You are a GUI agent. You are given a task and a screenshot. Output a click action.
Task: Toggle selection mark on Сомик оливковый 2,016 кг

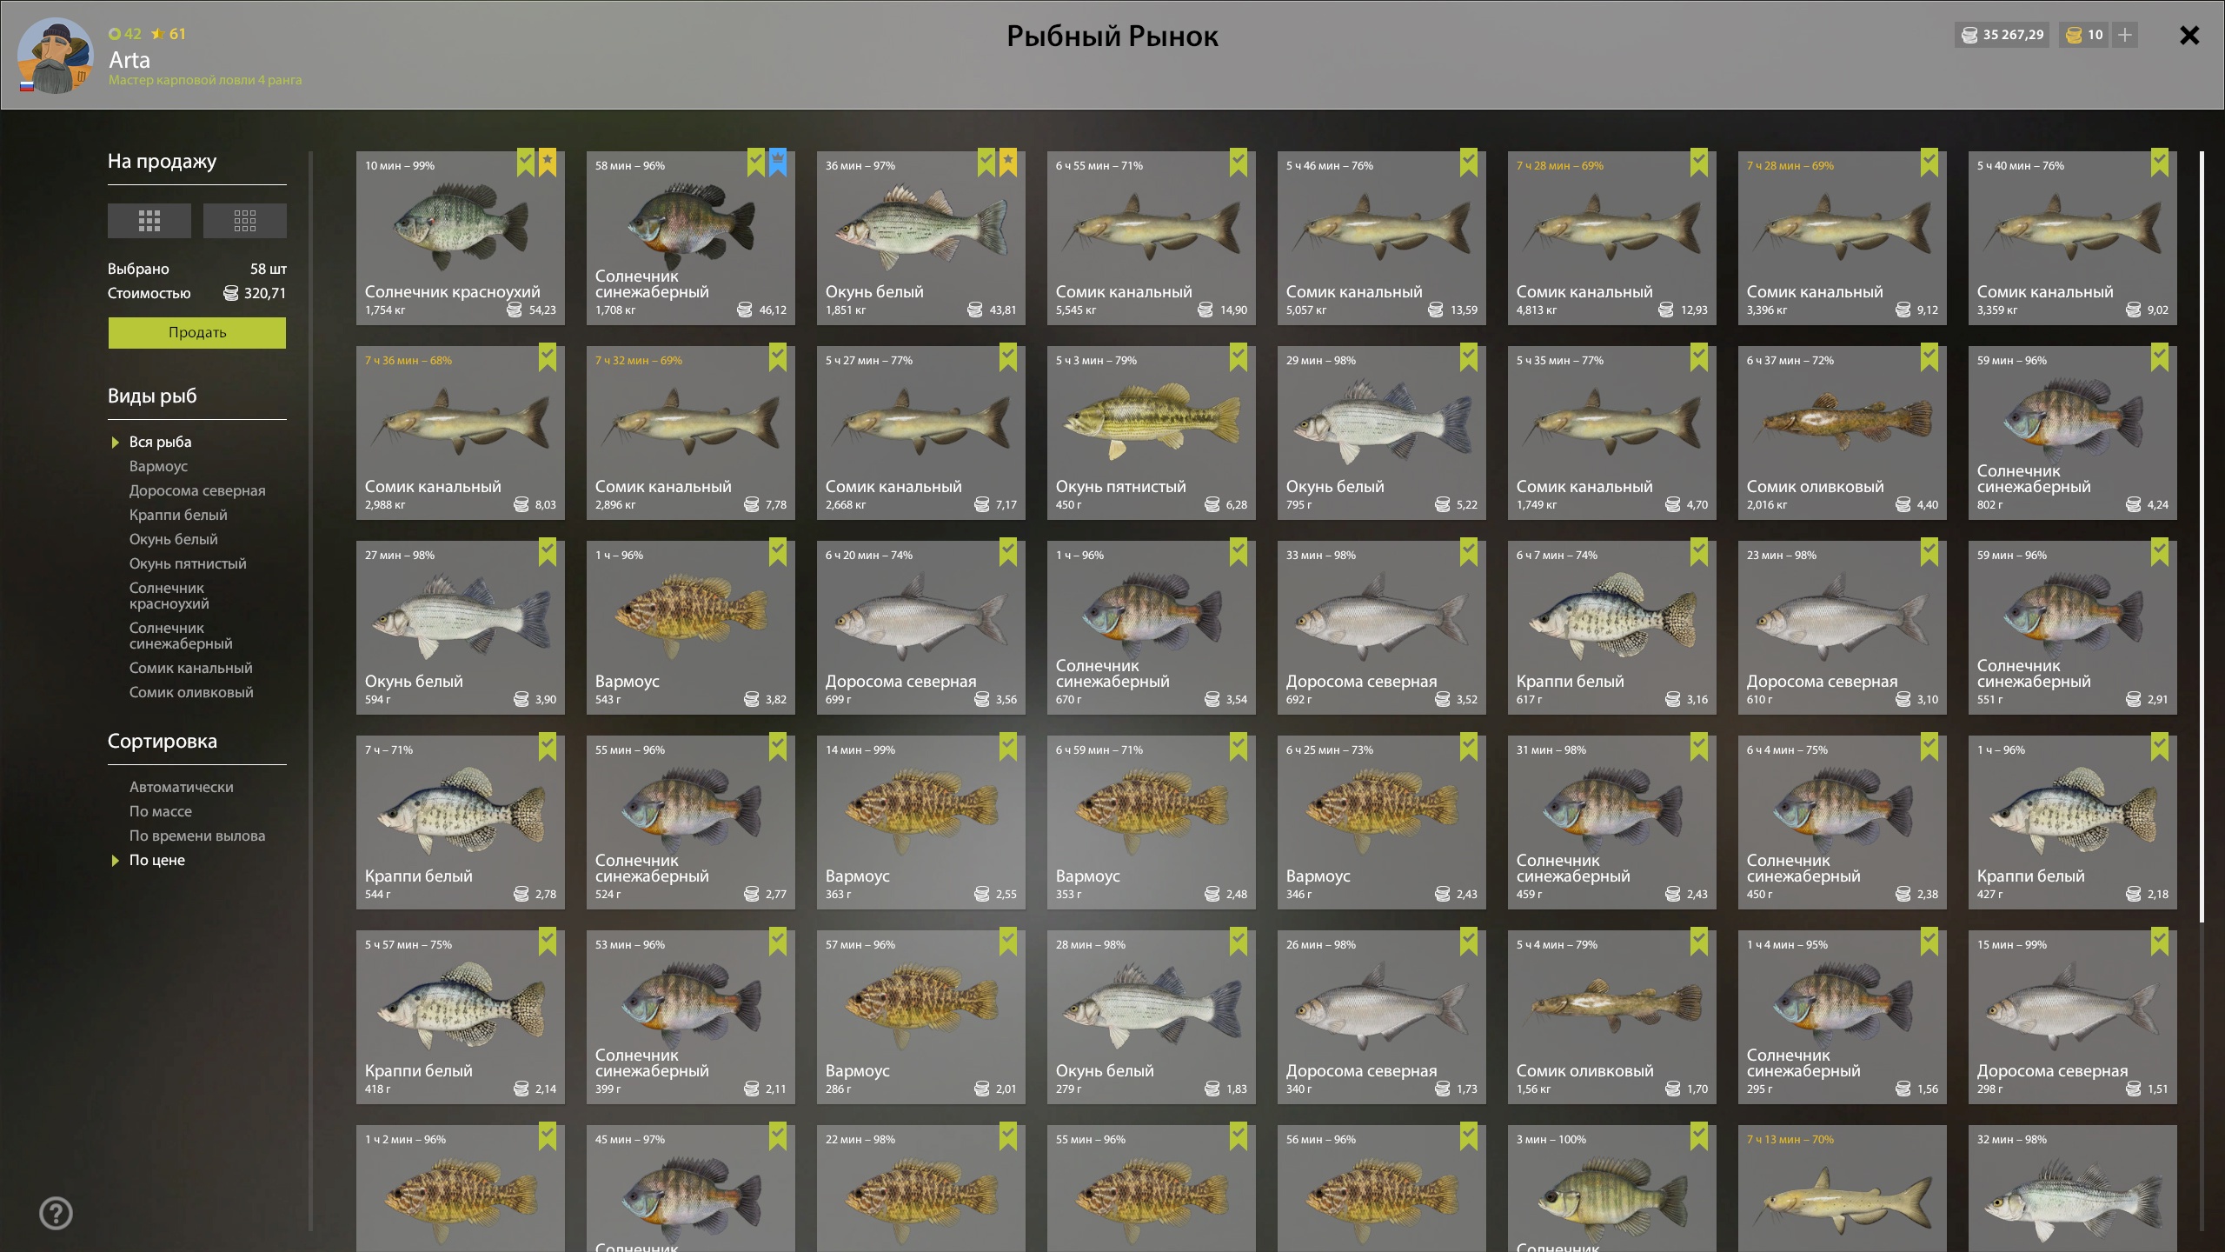[x=1929, y=357]
